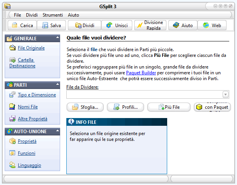
Task: Open the Funzioni page
Action: (27, 153)
